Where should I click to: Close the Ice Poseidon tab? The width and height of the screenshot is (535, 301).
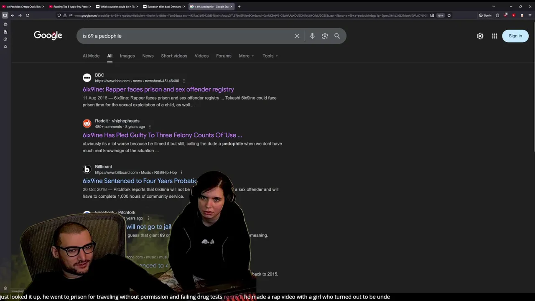[x=43, y=7]
